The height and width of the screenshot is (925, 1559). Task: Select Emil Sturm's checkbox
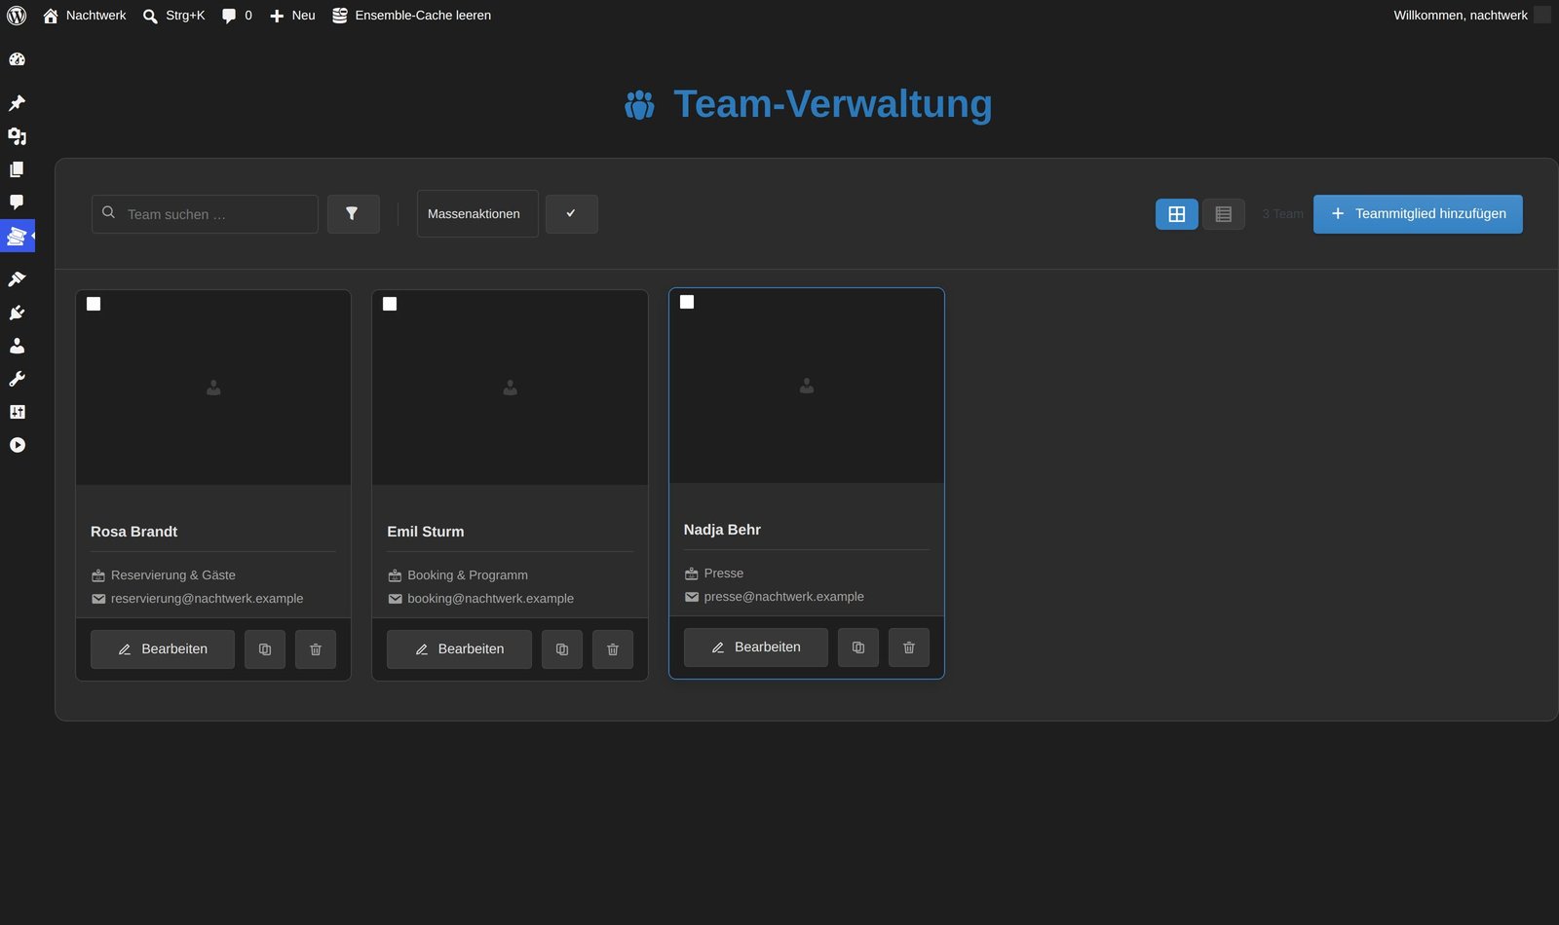(390, 304)
